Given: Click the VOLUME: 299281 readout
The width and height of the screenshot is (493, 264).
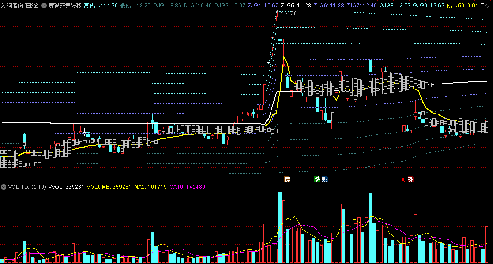Looking at the screenshot, I should tap(109, 187).
